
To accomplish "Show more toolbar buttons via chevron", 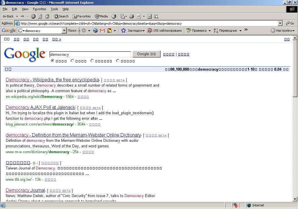I will tap(246, 30).
